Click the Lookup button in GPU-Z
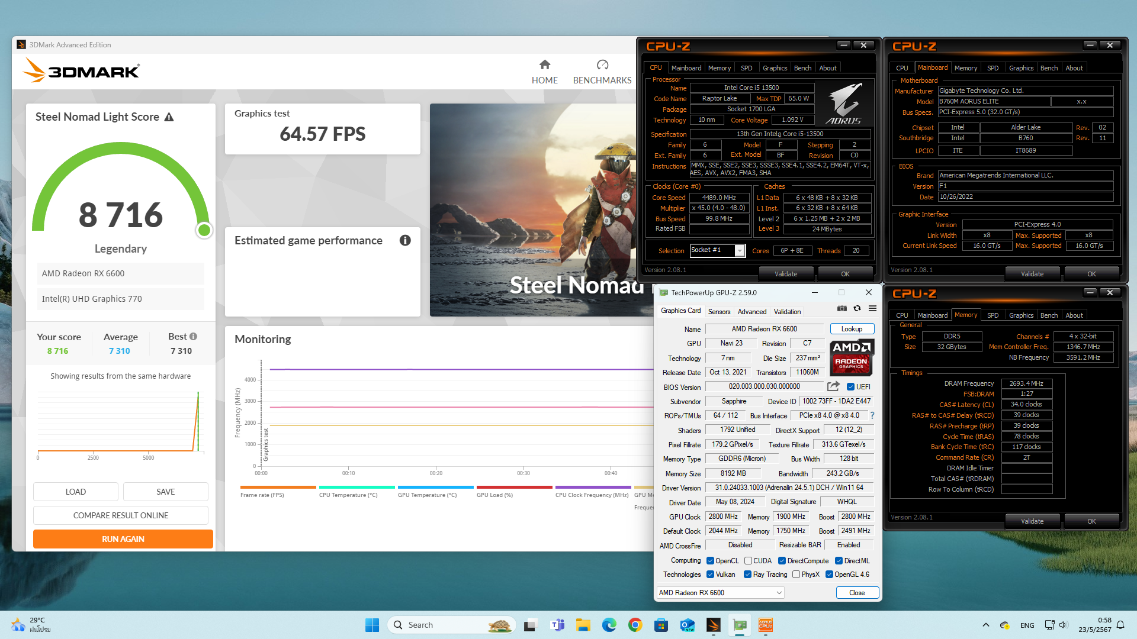The width and height of the screenshot is (1137, 639). pos(852,329)
